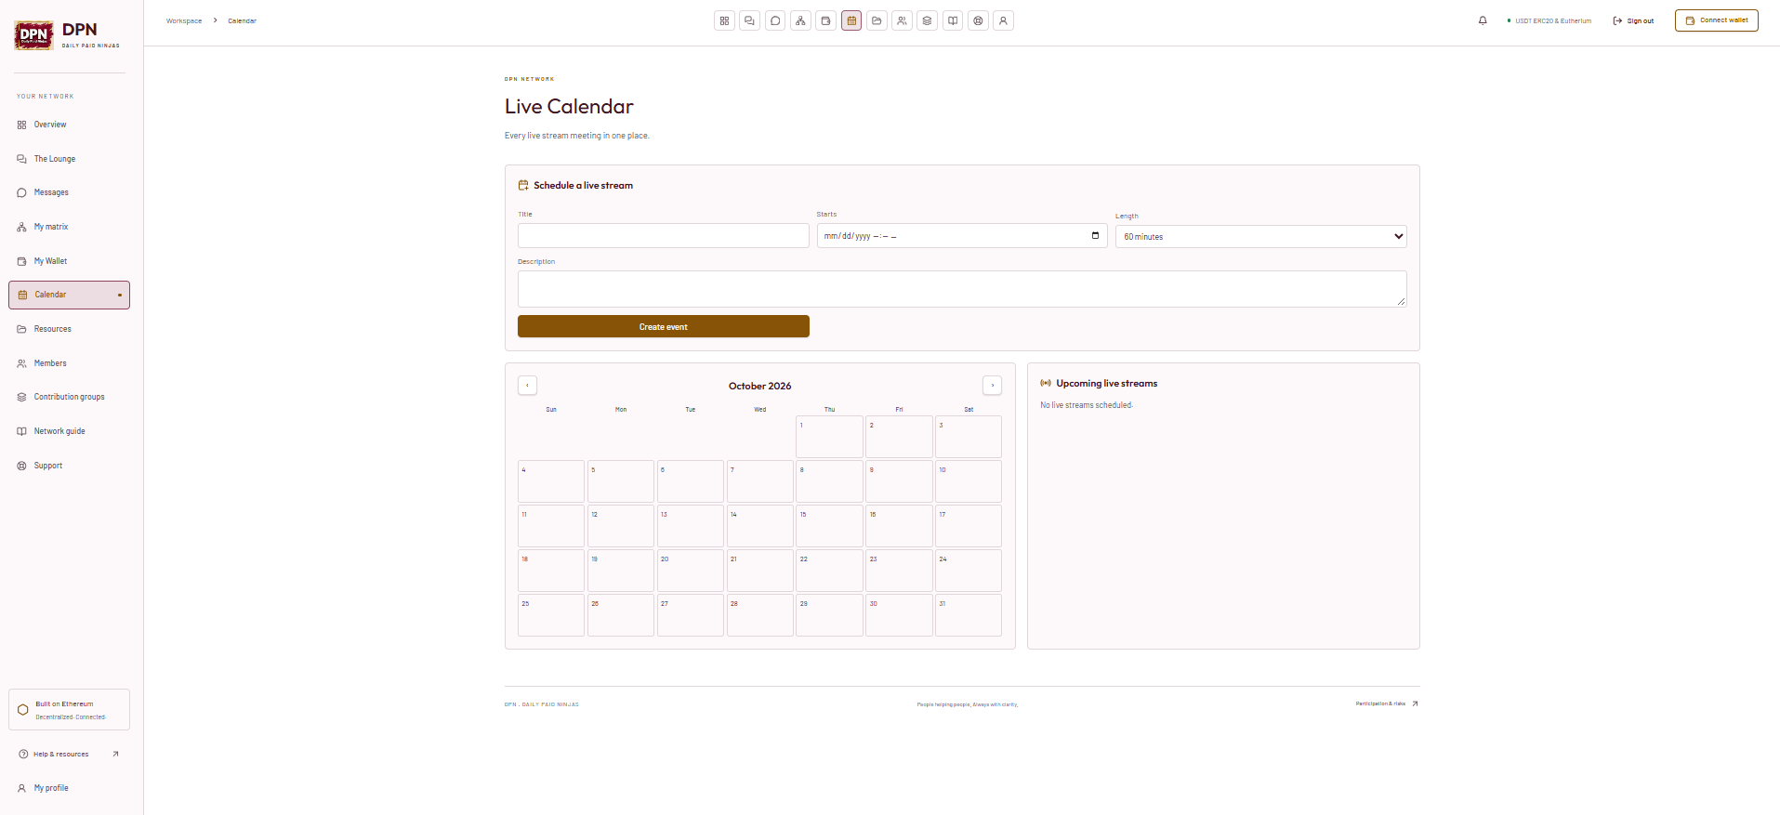Open the Length dropdown showing 60 minutes
Viewport: 1780px width, 815px height.
(1261, 237)
